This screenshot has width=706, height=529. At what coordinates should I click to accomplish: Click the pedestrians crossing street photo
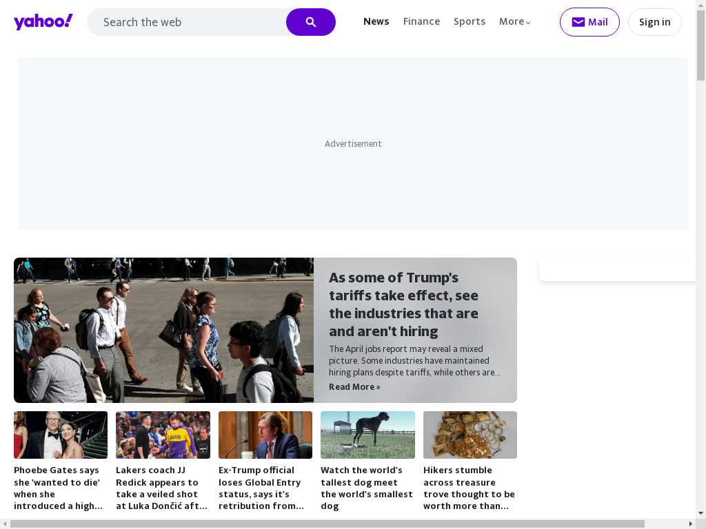tap(164, 330)
